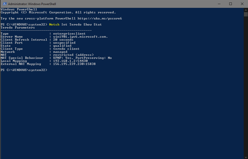Click the scrollbar up arrow
248x159 pixels.
pyautogui.click(x=246, y=10)
